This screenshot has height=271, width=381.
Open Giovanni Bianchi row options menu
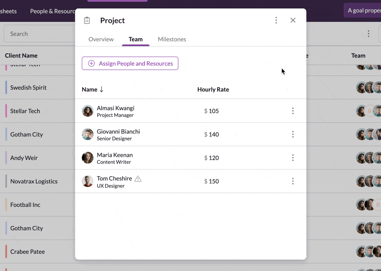click(x=293, y=134)
